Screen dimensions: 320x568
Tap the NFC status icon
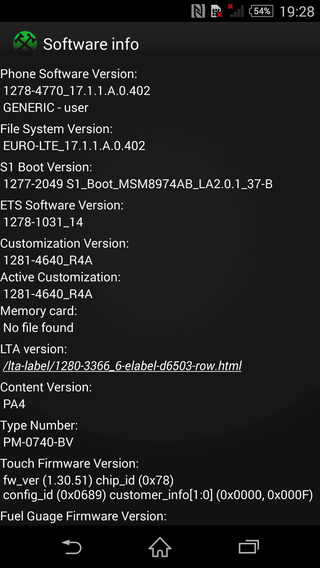coord(198,11)
